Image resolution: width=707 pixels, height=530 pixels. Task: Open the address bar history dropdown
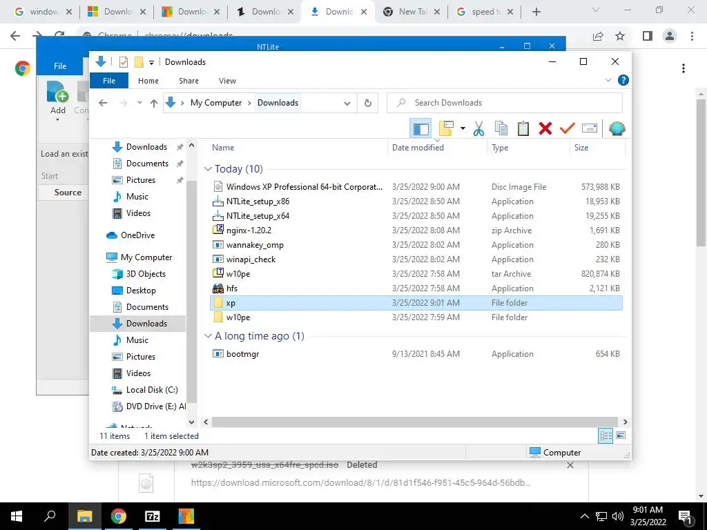tap(347, 104)
